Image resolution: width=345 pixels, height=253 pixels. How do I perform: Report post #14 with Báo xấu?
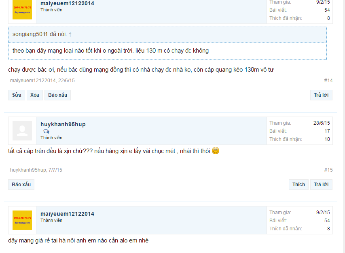(x=57, y=95)
